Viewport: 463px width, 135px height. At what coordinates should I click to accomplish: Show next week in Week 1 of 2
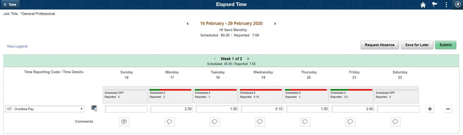[x=248, y=59]
